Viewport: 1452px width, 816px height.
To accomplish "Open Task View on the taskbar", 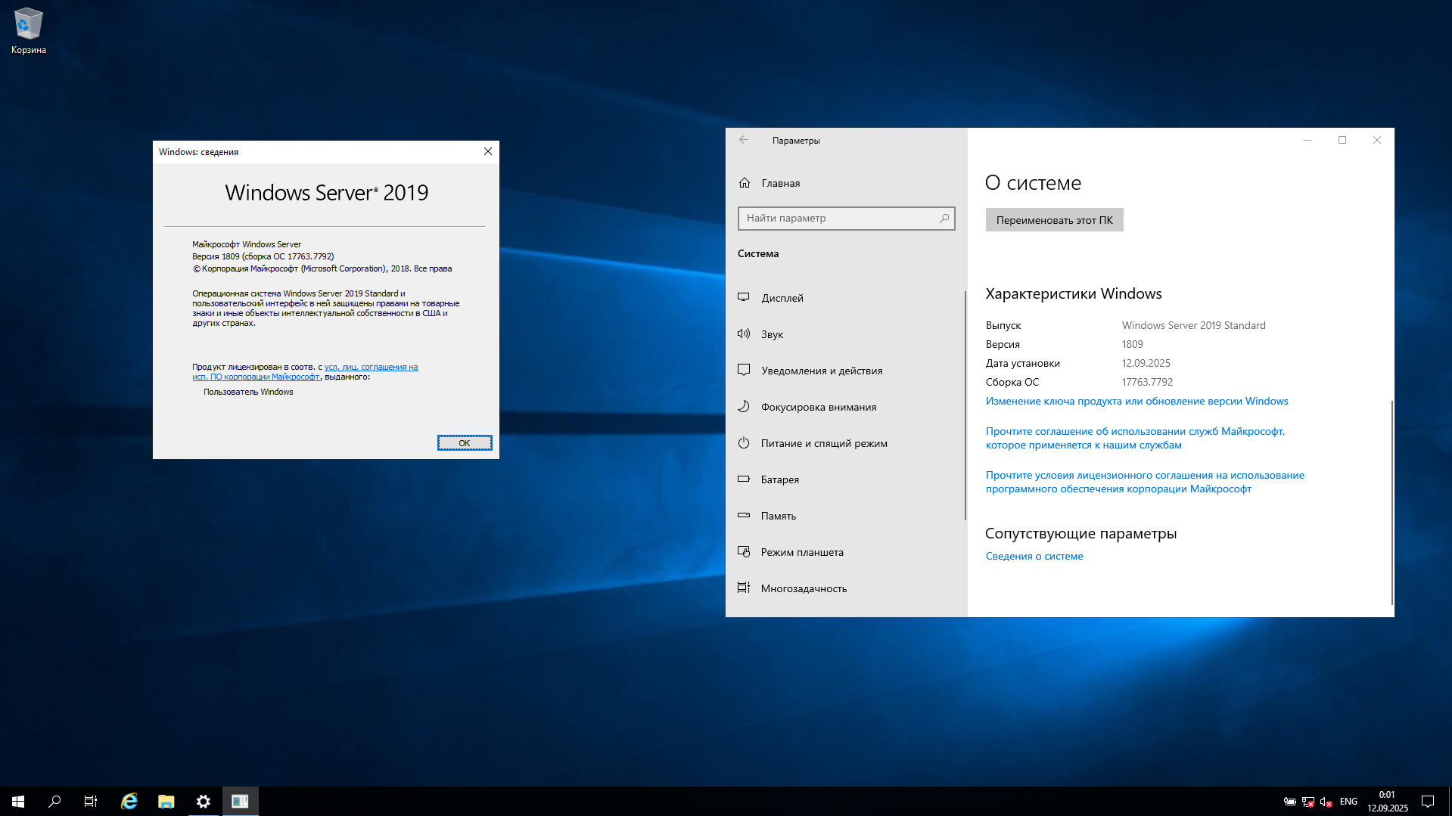I will click(91, 802).
